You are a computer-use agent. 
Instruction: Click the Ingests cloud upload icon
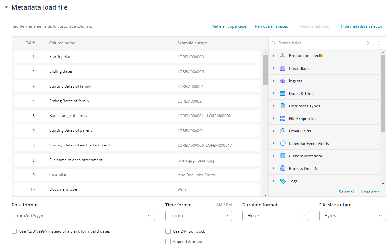tap(282, 81)
